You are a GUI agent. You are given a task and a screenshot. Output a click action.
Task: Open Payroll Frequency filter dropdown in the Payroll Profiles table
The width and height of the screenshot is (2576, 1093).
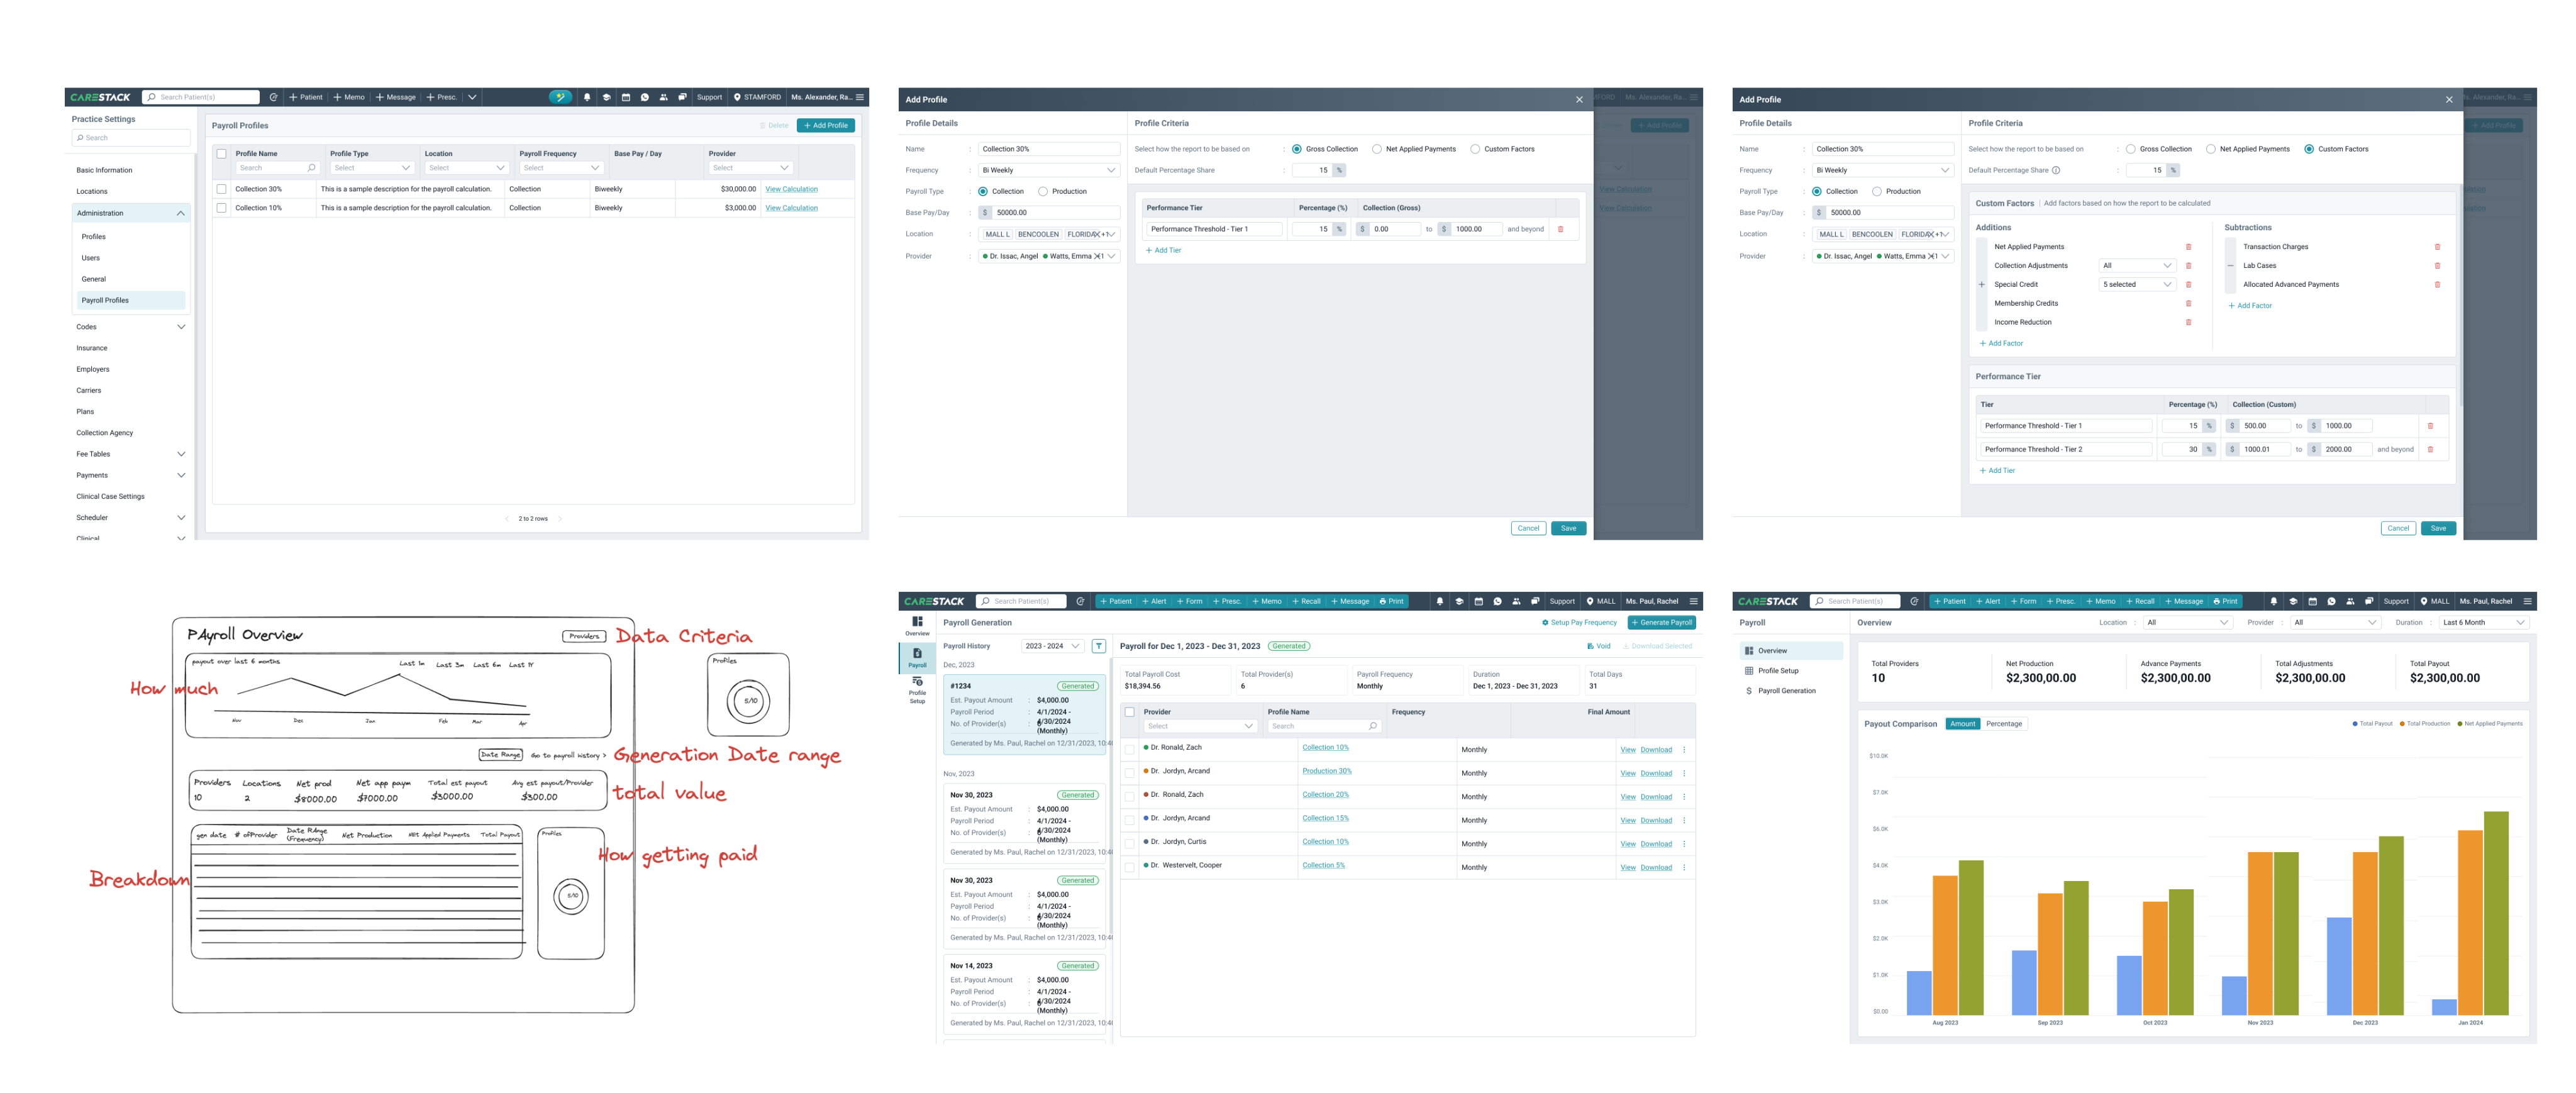click(561, 168)
